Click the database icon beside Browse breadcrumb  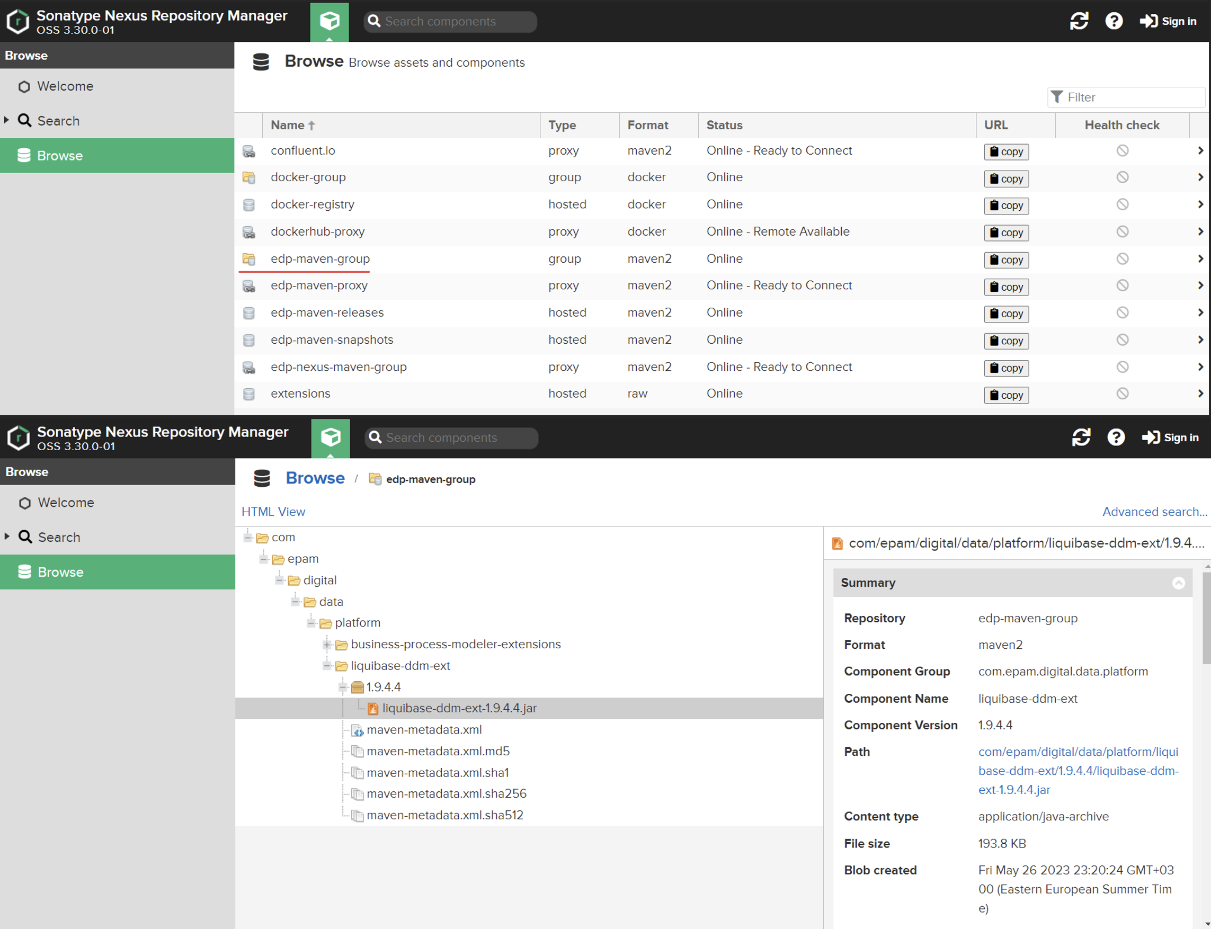pyautogui.click(x=262, y=478)
